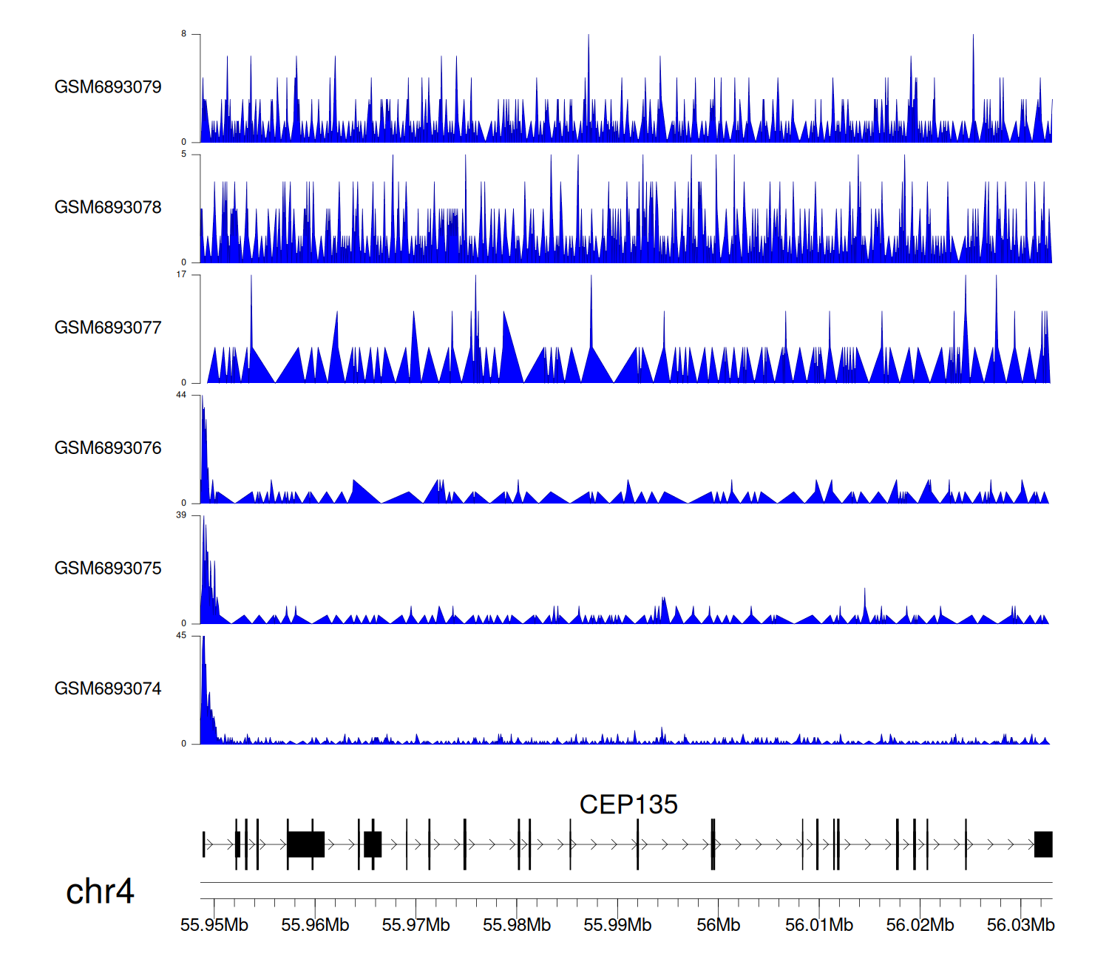Screen dimensions: 1109x976
Task: Click the 56.03Mb axis tick label
Action: coord(1020,925)
